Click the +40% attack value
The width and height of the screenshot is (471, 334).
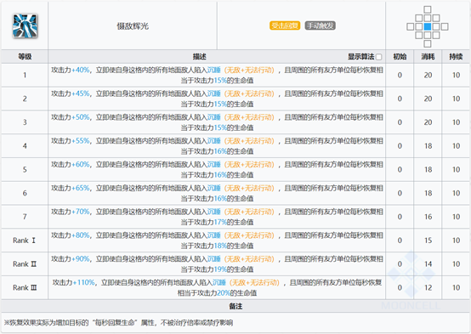pos(81,70)
